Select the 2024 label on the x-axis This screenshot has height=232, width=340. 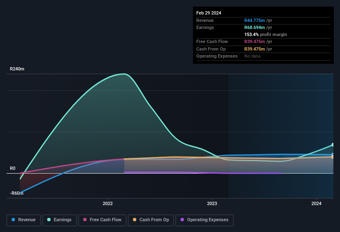click(x=316, y=203)
